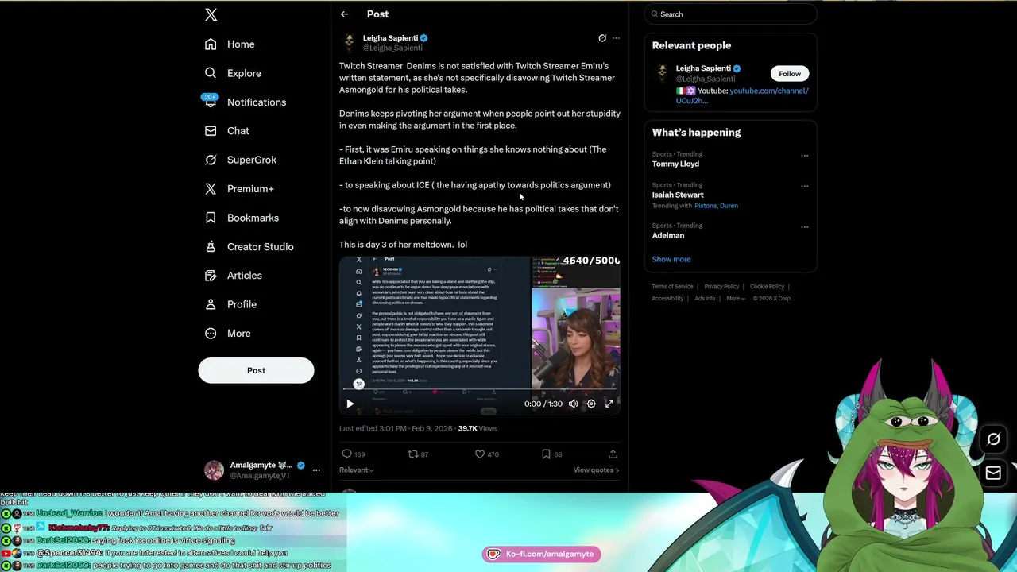Image resolution: width=1017 pixels, height=572 pixels.
Task: Bookmark the post with 68 saves
Action: [x=546, y=454]
